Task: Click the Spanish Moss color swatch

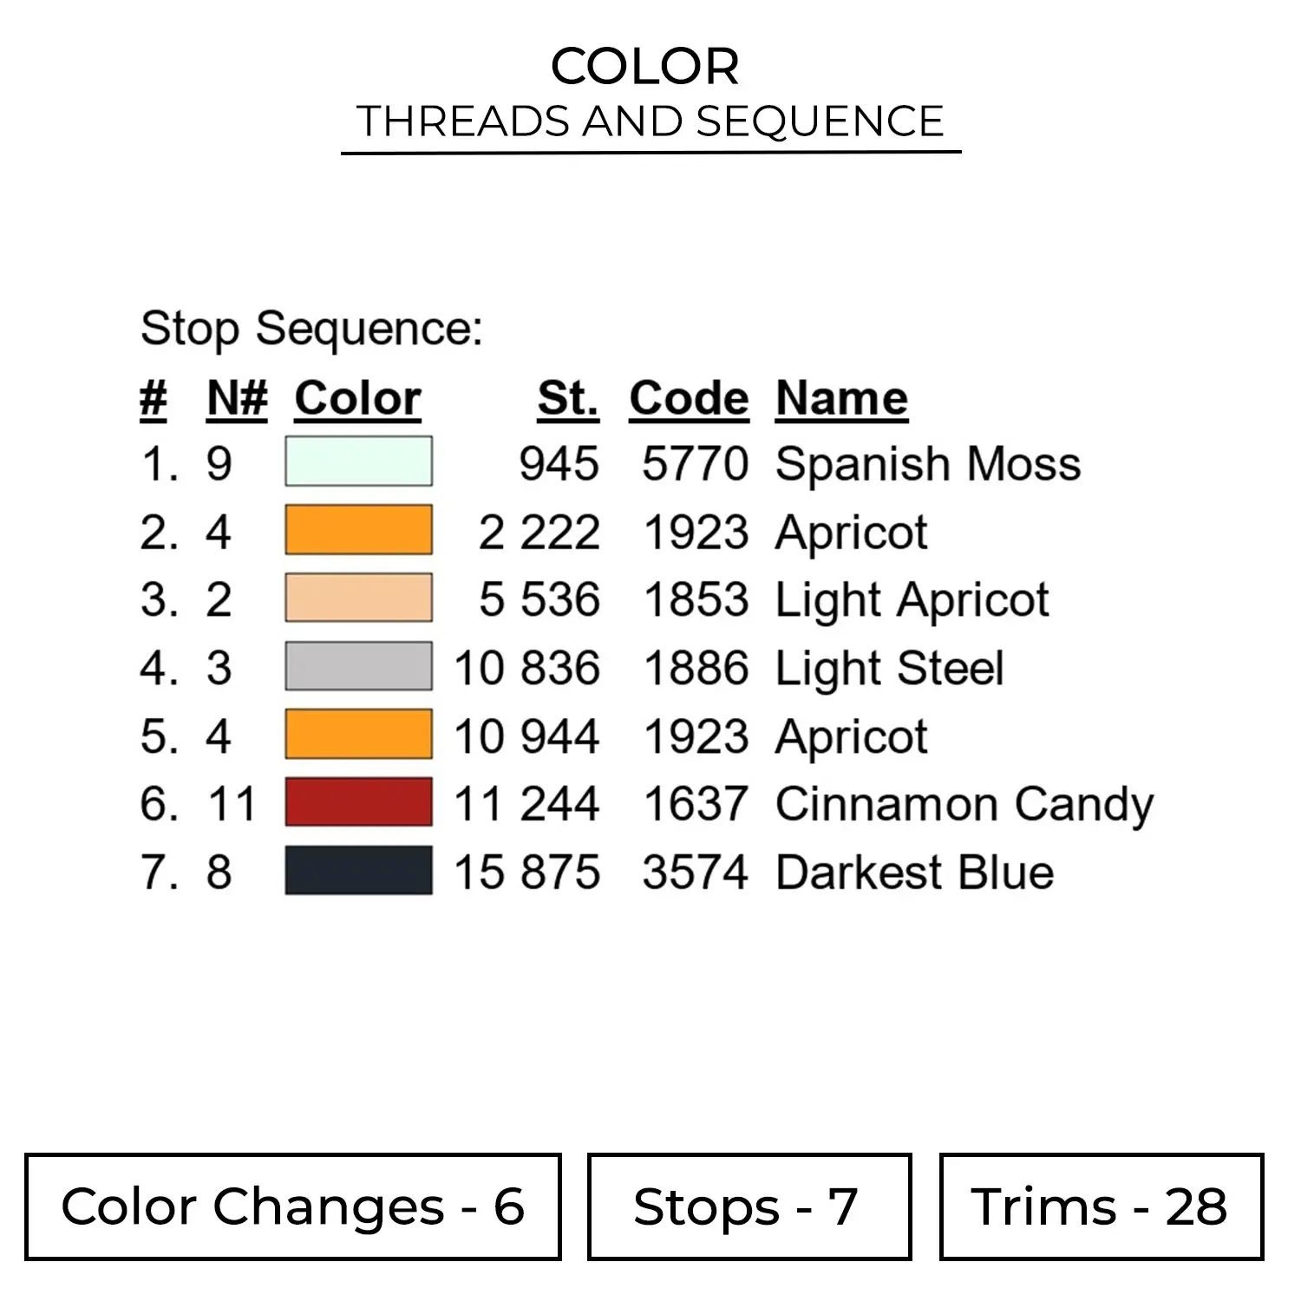Action: 358,461
